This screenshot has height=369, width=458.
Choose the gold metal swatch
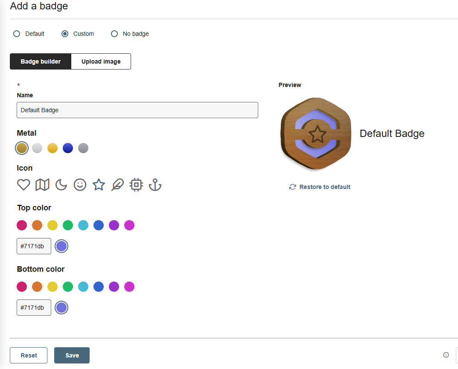53,148
